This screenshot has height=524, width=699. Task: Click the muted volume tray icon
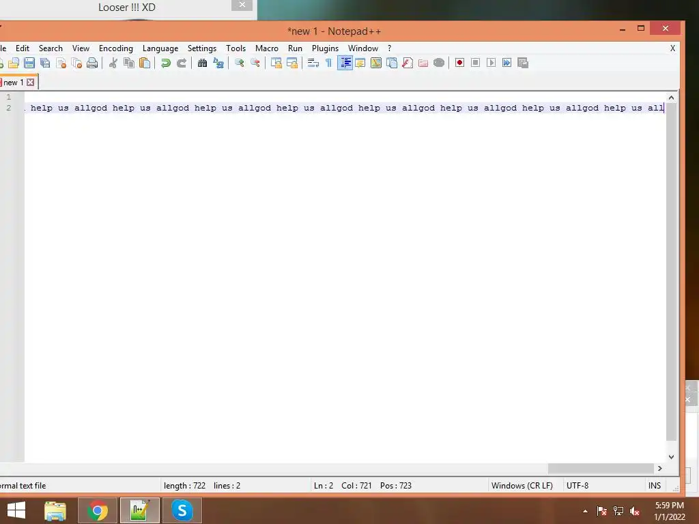[x=635, y=511]
